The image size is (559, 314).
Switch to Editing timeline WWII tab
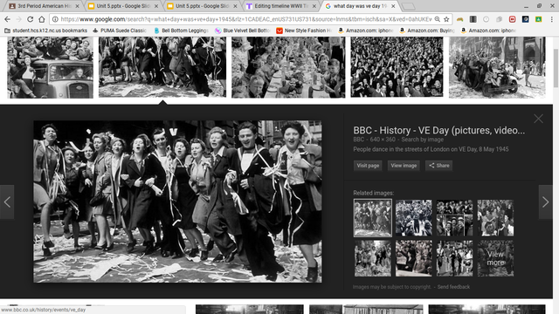[280, 6]
